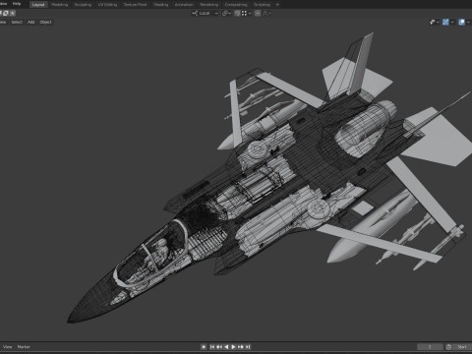Switch to the Compositing workspace tab
Viewport: 472px width, 354px height.
pos(236,5)
